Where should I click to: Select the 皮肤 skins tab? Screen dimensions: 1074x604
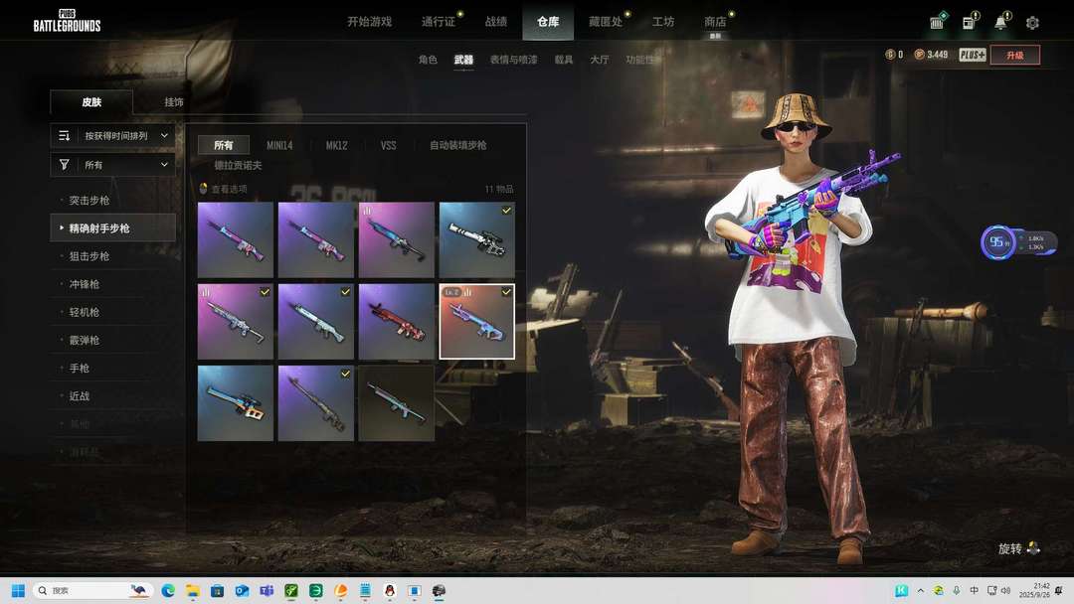91,102
